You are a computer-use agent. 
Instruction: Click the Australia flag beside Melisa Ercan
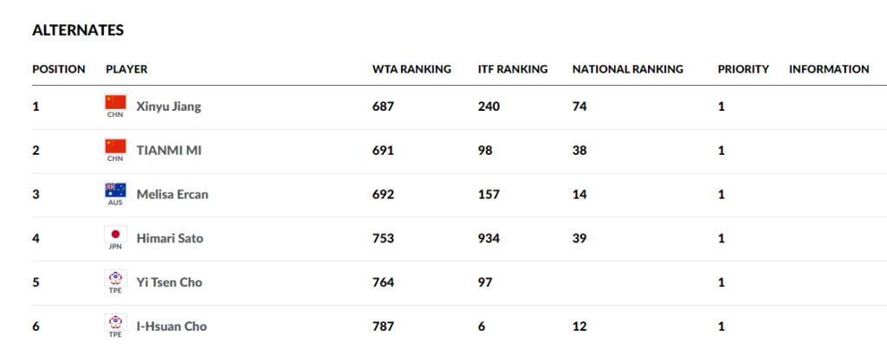pos(115,191)
